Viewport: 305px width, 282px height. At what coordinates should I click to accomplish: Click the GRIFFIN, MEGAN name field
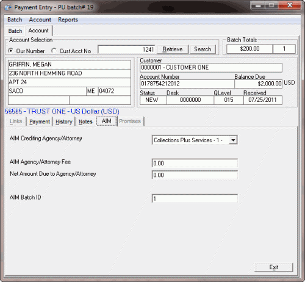point(70,65)
